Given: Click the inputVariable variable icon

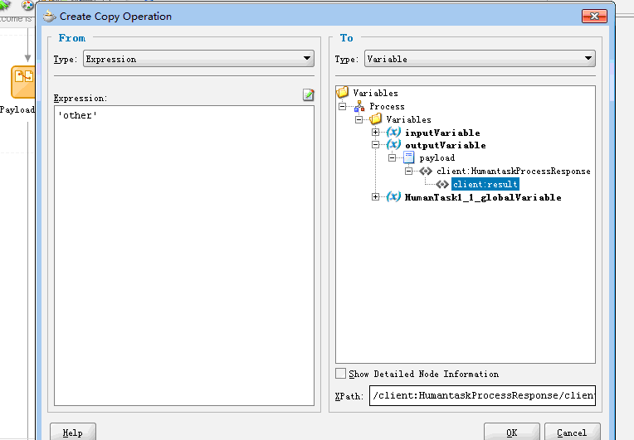Looking at the screenshot, I should 393,132.
